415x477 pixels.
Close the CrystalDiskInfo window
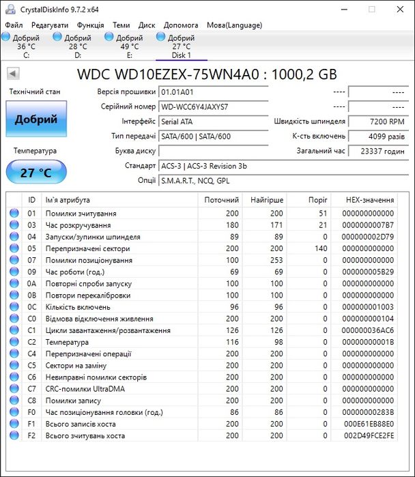[400, 10]
